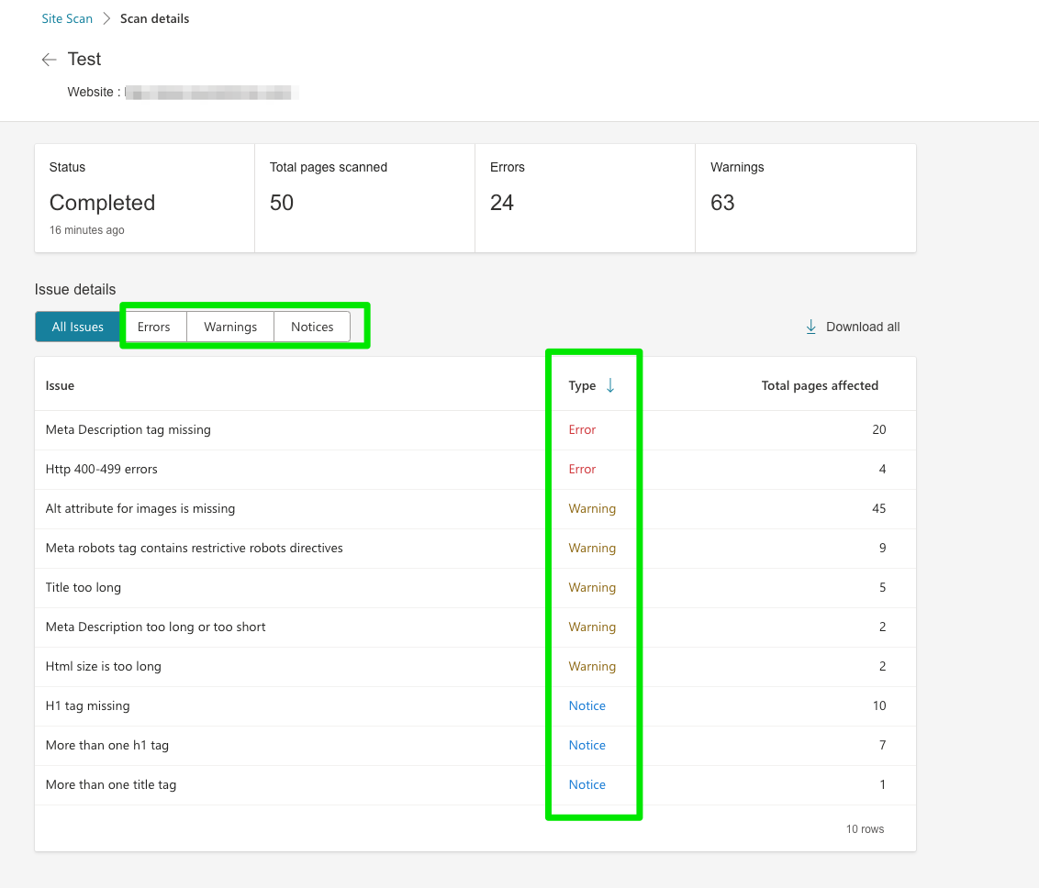Switch to the Errors tab

tap(154, 326)
